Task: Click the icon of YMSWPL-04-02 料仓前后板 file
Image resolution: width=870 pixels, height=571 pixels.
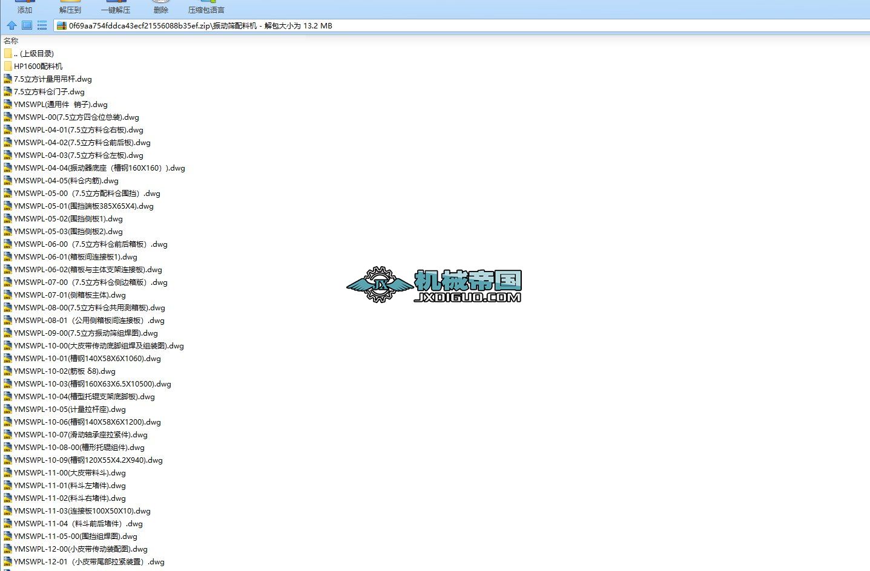Action: (8, 143)
